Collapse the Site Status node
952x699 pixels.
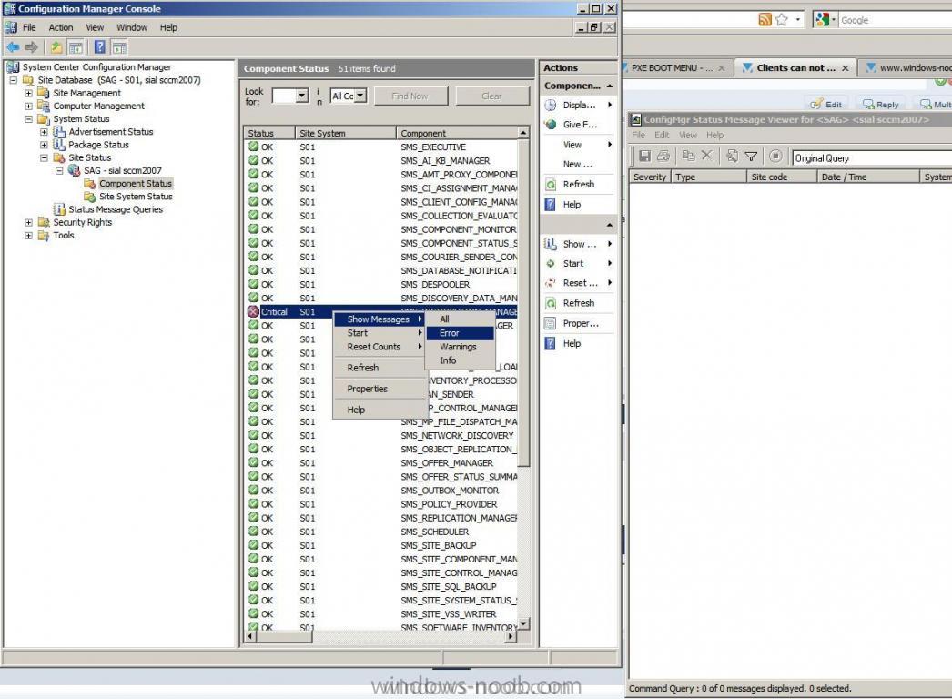pyautogui.click(x=44, y=157)
